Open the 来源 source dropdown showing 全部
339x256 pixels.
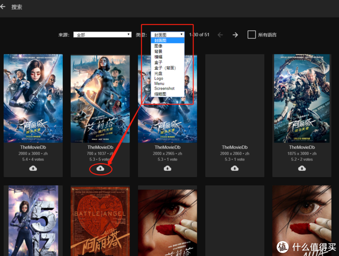[102, 34]
